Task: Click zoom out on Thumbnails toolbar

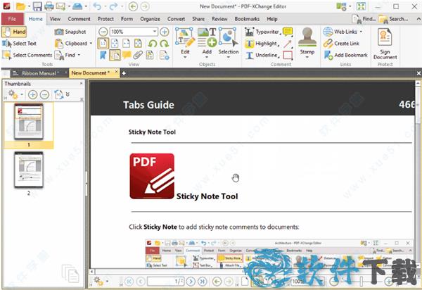Action: [x=44, y=94]
